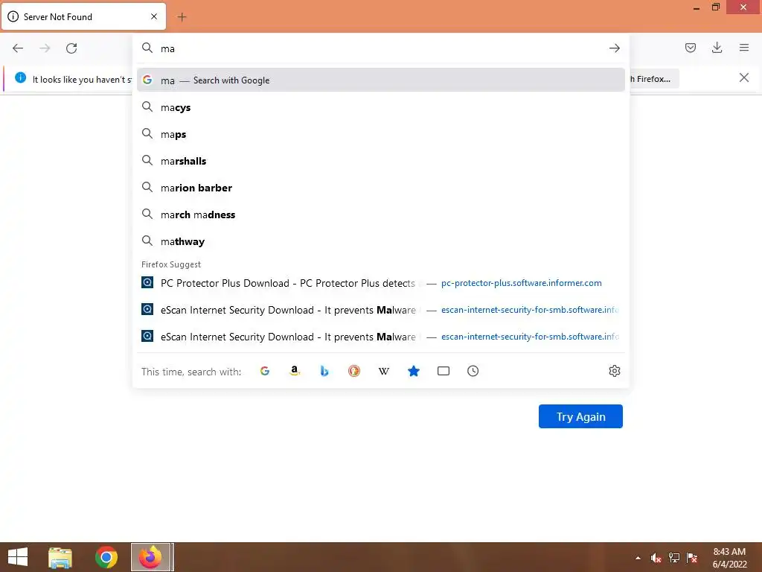Click the network tray icon
762x572 pixels.
(674, 558)
